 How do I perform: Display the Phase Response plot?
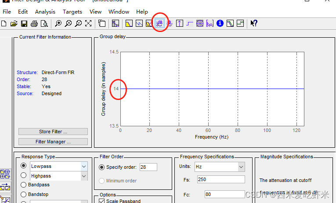tap(139, 23)
